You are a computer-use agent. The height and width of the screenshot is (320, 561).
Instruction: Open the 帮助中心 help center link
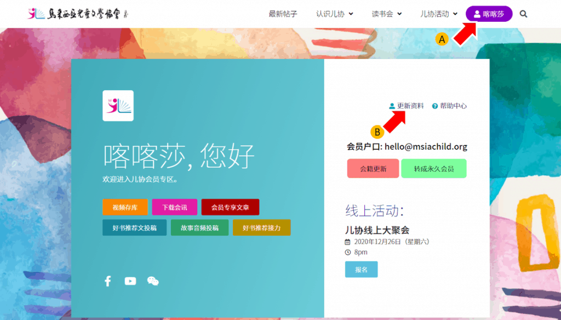point(449,106)
